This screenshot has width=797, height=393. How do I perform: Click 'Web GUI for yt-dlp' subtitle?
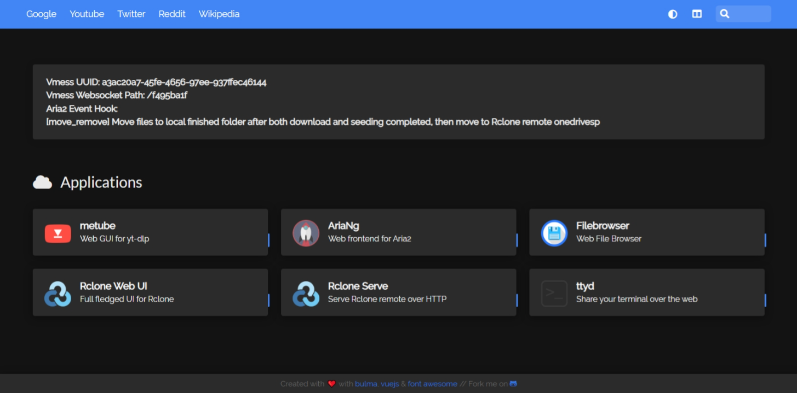point(114,239)
